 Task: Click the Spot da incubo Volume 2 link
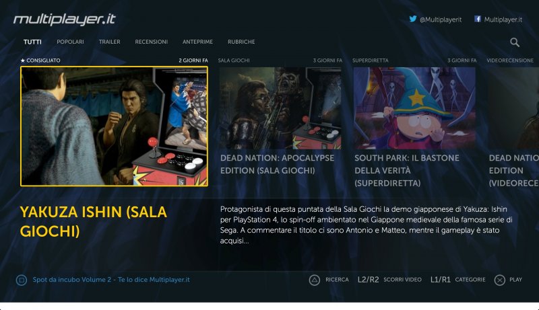point(111,280)
